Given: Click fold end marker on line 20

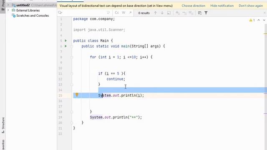Looking at the screenshot, I should click(x=72, y=123).
